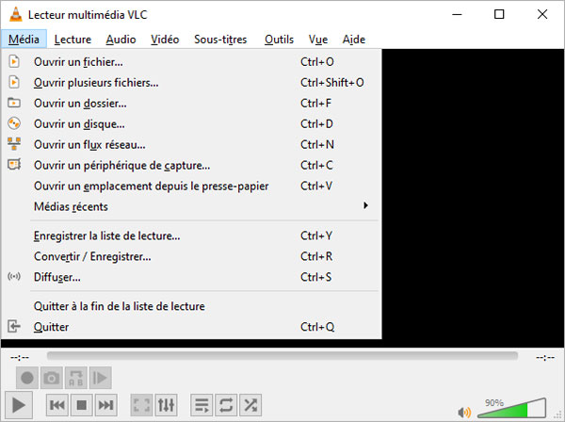Toggle random shuffle playback

[x=250, y=405]
